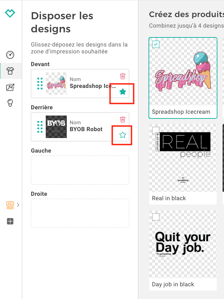This screenshot has width=224, height=299.
Task: Click the orange shop storefront icon
Action: point(10,205)
